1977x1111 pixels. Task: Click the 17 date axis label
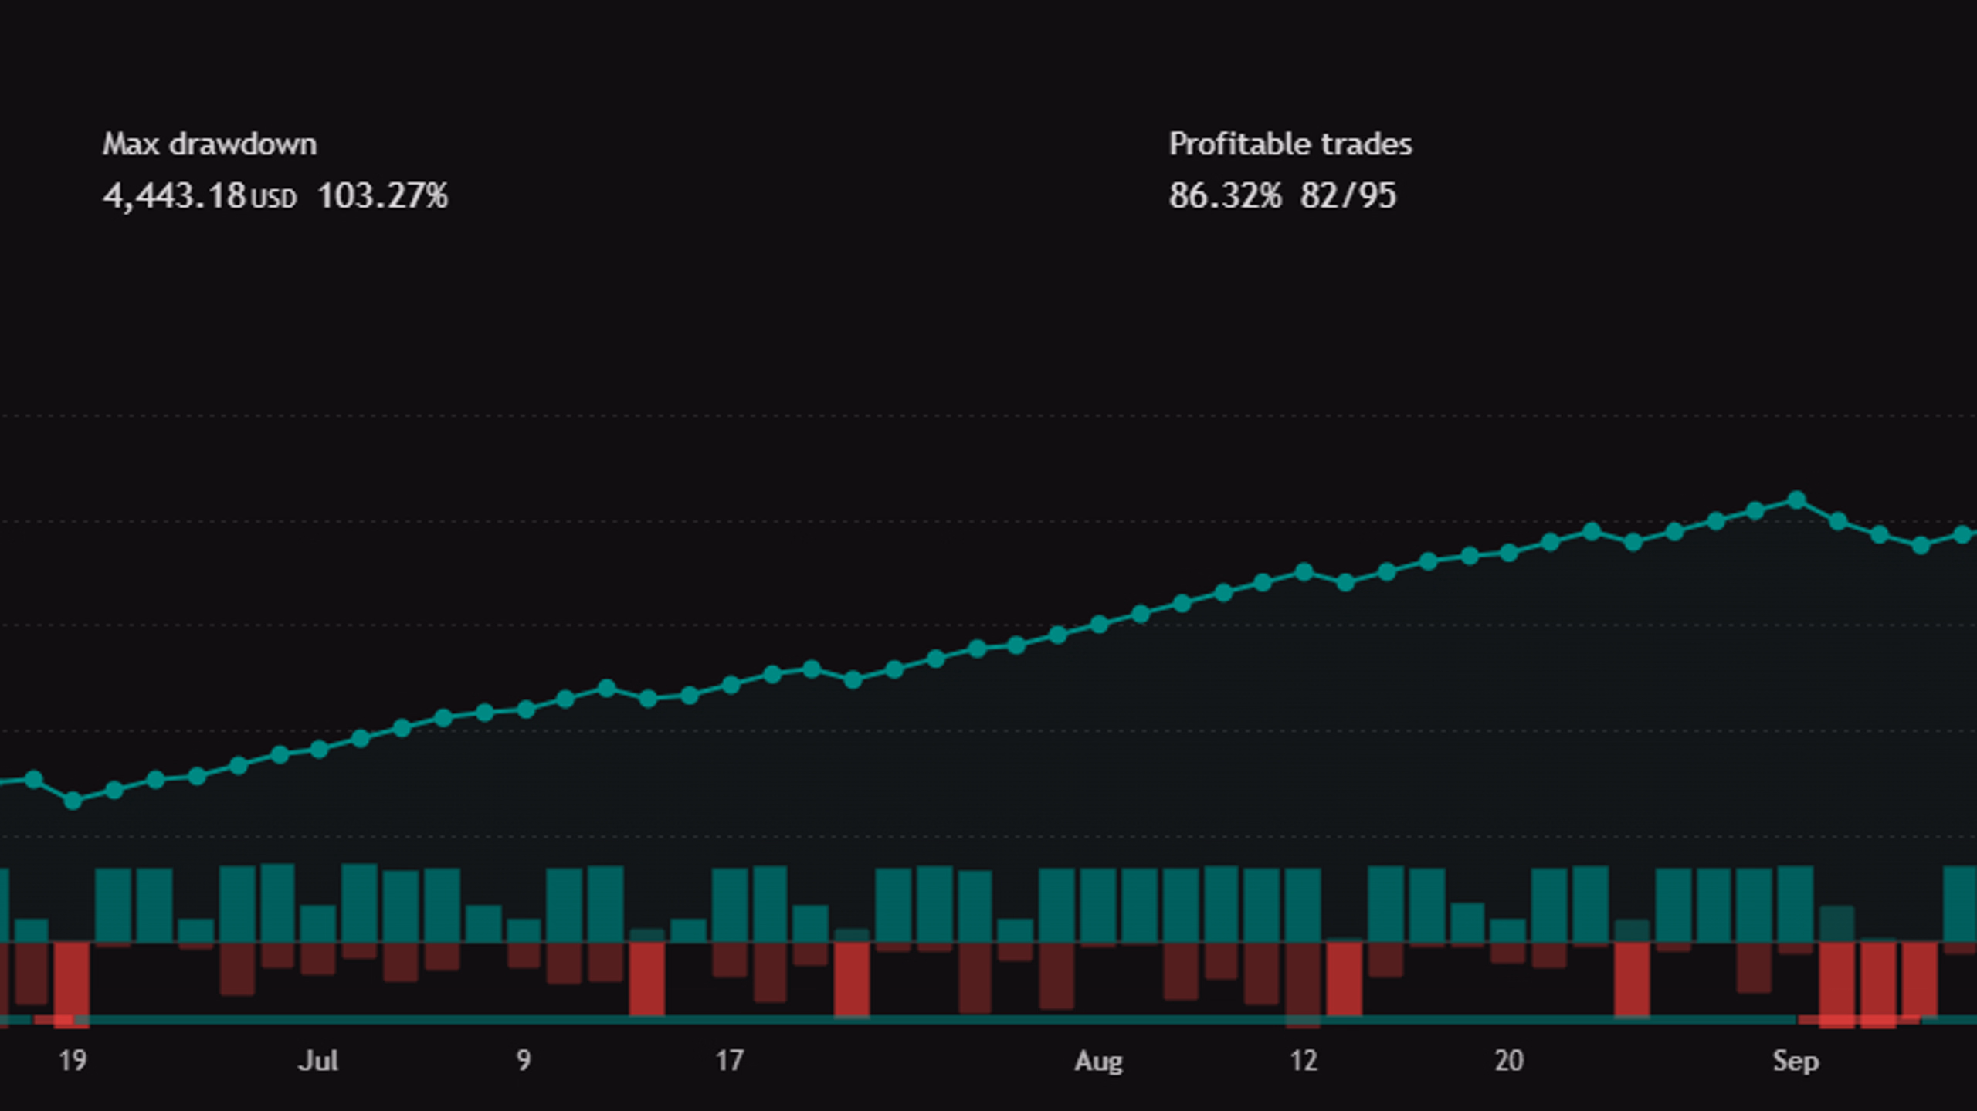pos(729,1061)
